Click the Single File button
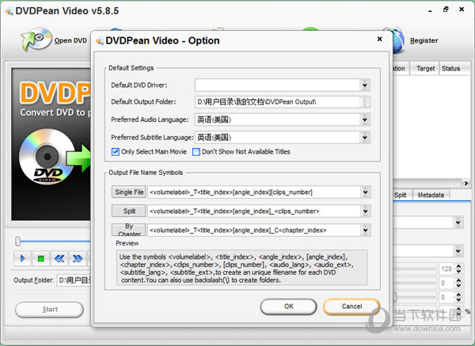The width and height of the screenshot is (475, 346). (x=129, y=192)
